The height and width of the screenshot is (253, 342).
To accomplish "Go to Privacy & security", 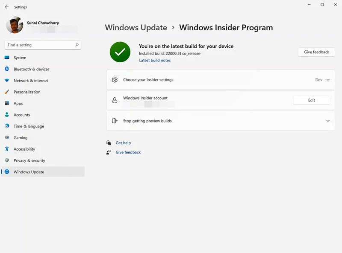I will (x=43, y=160).
